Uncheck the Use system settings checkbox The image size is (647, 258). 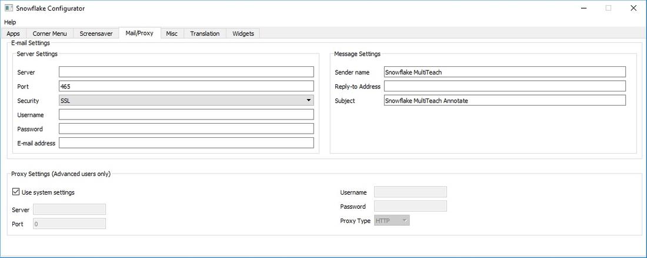coord(16,192)
